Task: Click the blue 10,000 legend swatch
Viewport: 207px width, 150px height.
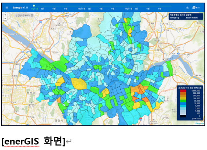Action: coord(183,103)
